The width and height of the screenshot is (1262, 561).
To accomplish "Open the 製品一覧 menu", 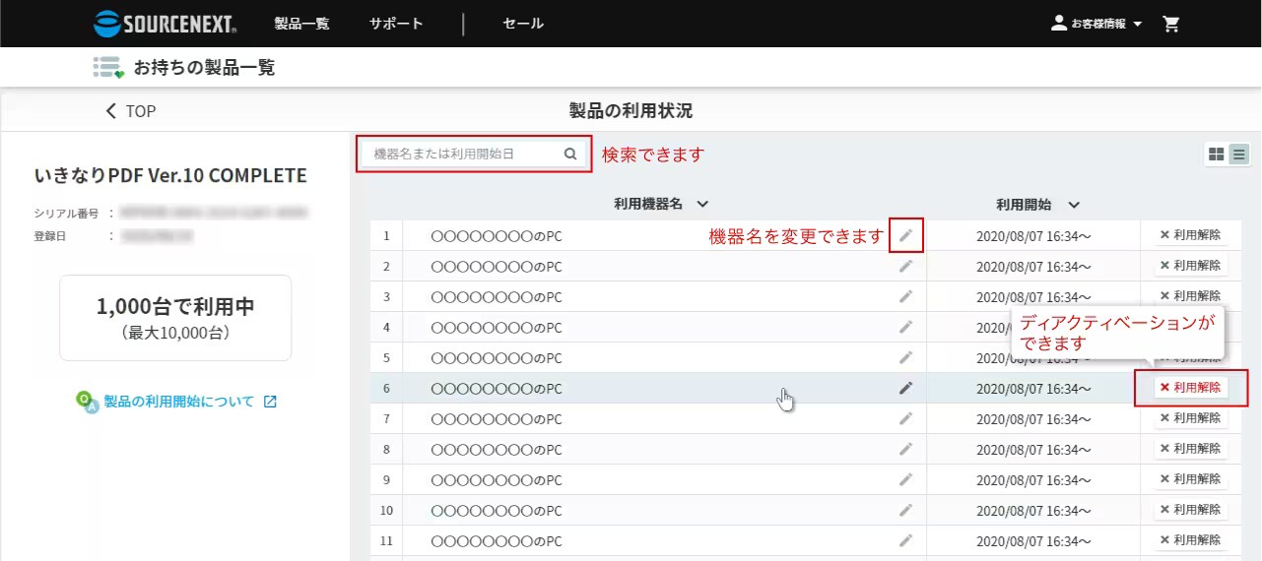I will click(x=301, y=24).
